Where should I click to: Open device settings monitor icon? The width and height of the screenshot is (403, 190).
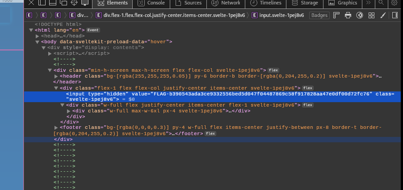point(85,3)
